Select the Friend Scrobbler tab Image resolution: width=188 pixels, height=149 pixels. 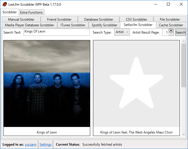[59, 19]
